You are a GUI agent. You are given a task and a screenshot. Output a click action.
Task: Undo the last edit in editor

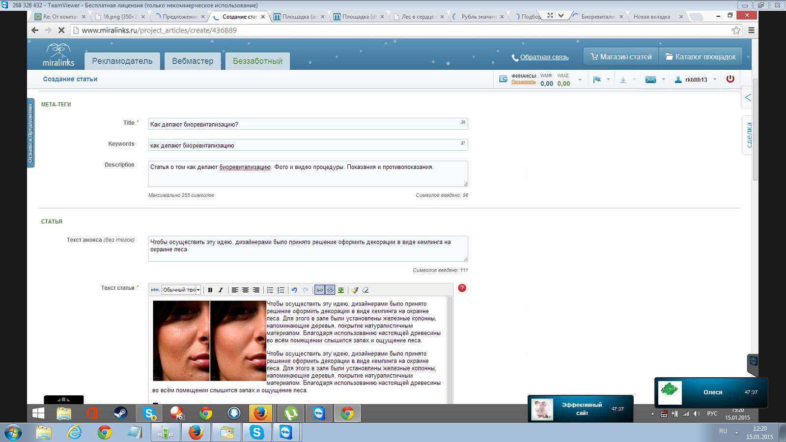click(295, 290)
